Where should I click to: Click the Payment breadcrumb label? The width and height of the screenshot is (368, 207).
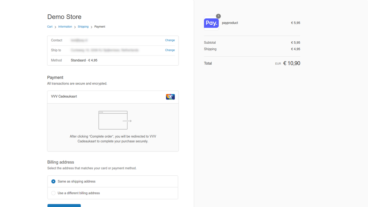pos(100,27)
